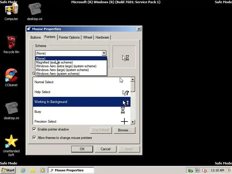Select the Recycle Bin icon

tap(11, 44)
